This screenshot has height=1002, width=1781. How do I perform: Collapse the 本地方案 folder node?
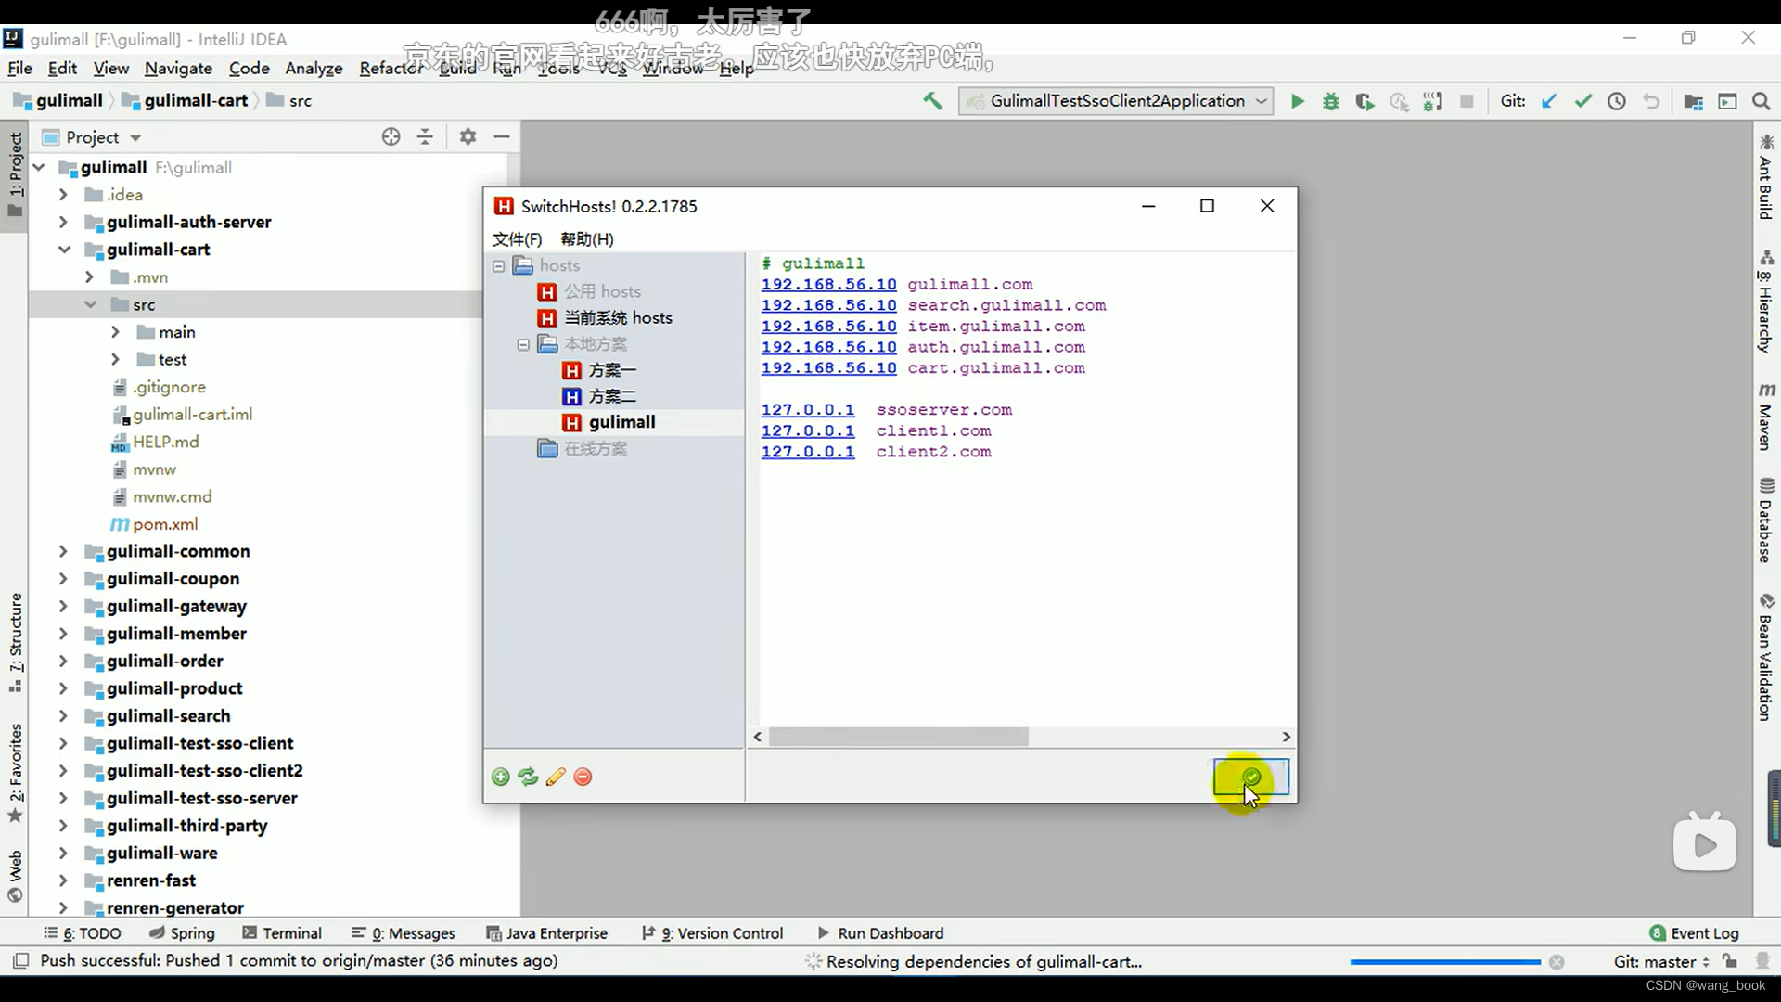click(523, 344)
